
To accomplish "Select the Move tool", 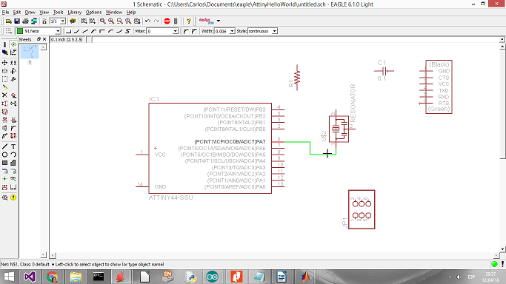I will (x=5, y=63).
